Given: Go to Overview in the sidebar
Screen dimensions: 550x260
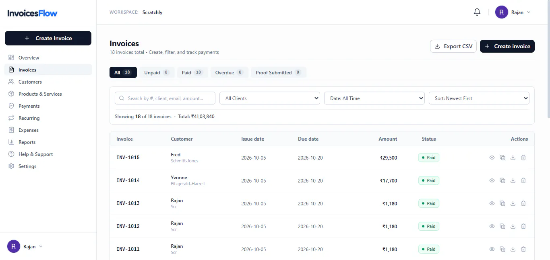Looking at the screenshot, I should (48, 57).
